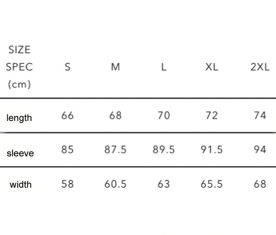Select the L size column header

[x=164, y=67]
